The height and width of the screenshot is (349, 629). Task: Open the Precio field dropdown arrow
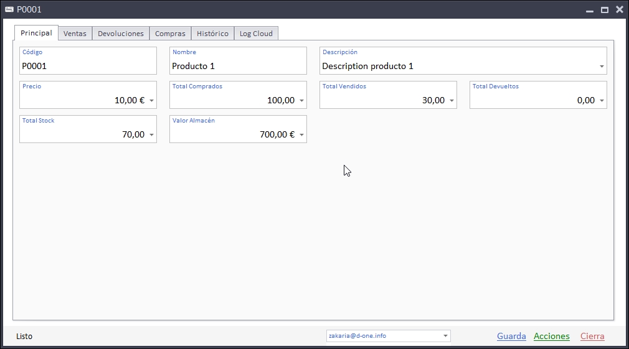click(x=151, y=101)
